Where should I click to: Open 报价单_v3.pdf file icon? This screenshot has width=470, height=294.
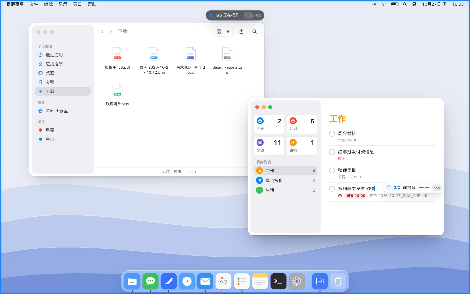click(117, 54)
